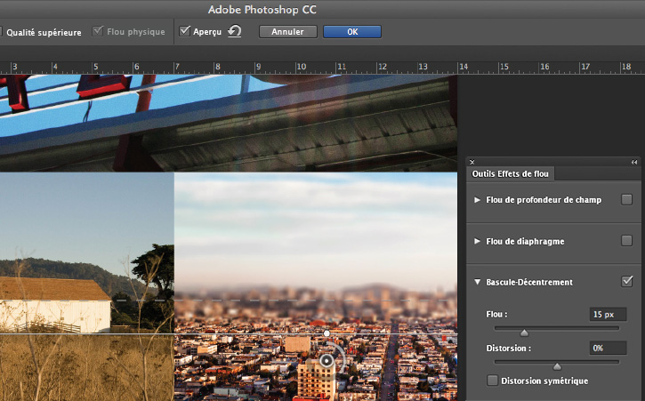Enable the Qualité supérieure checkbox

pos(2,32)
